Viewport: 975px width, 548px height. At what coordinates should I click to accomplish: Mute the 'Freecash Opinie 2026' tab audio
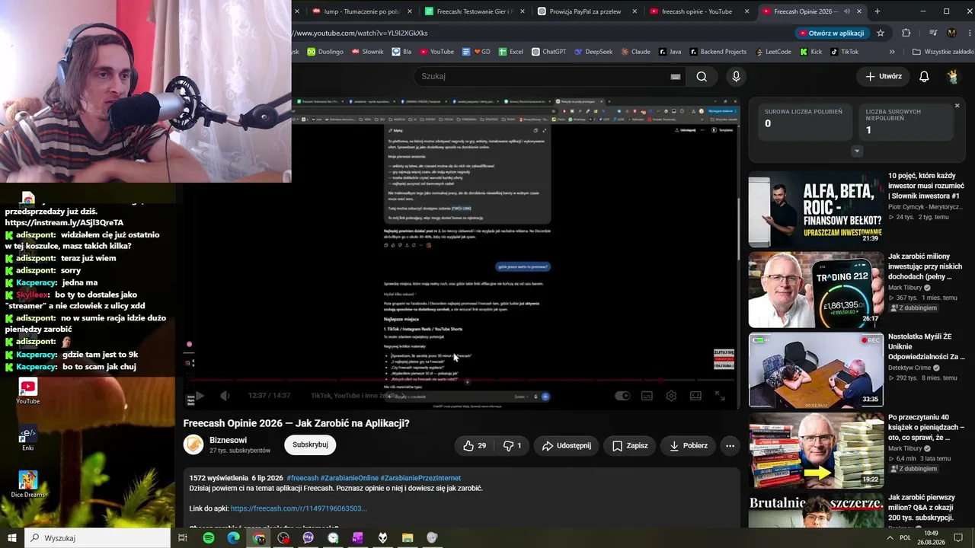point(846,11)
